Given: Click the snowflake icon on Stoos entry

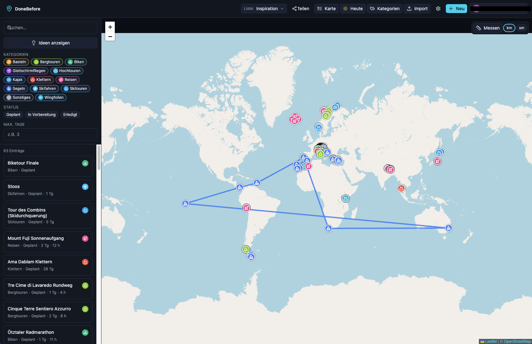Looking at the screenshot, I should pyautogui.click(x=85, y=187).
